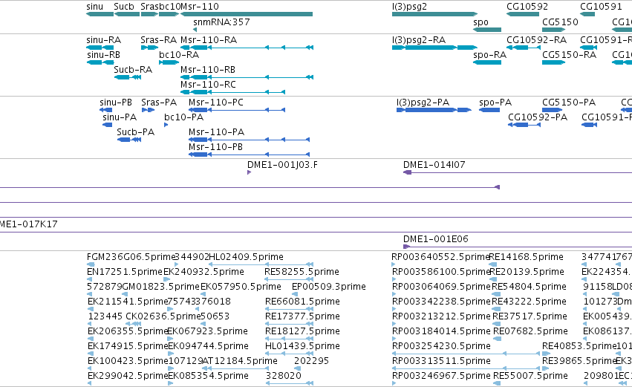Select the RP003254230.5prime EST
Screen dimensions: 632x387
click(466, 354)
